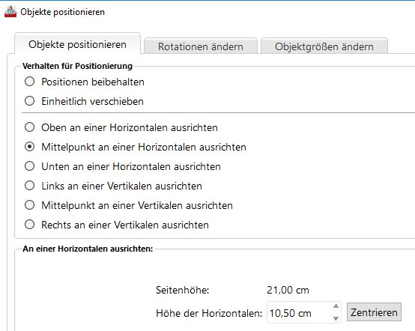This screenshot has height=331, width=415.
Task: Click the Objekte positionieren window title
Action: pos(62,12)
